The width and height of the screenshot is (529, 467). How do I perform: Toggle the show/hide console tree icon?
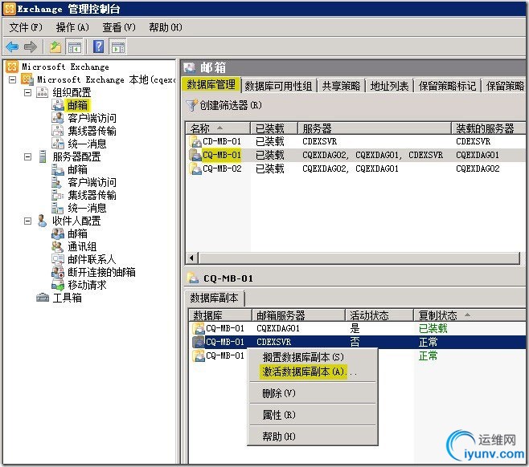tap(75, 47)
